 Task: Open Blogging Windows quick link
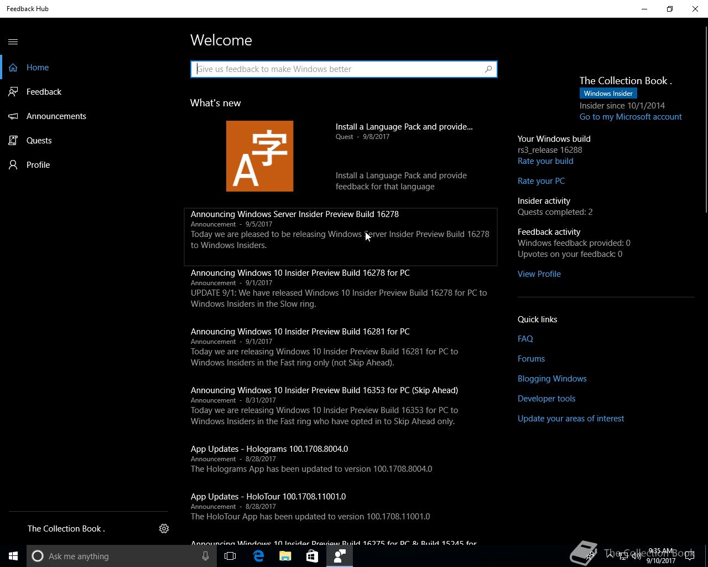click(552, 379)
